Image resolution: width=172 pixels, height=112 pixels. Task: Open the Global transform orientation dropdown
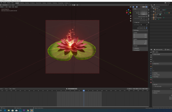pos(66,5)
